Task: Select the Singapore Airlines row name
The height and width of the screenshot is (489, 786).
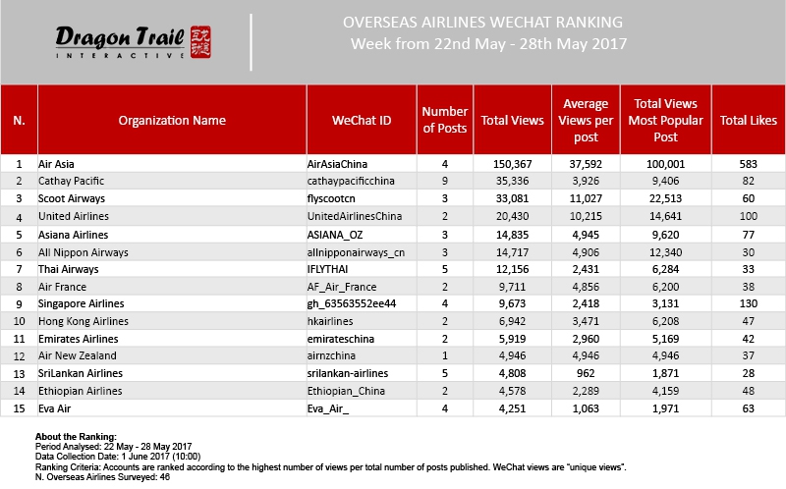Action: 82,303
